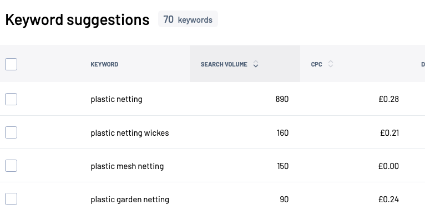
Task: Click the Search Volume column header label
Action: tap(224, 64)
